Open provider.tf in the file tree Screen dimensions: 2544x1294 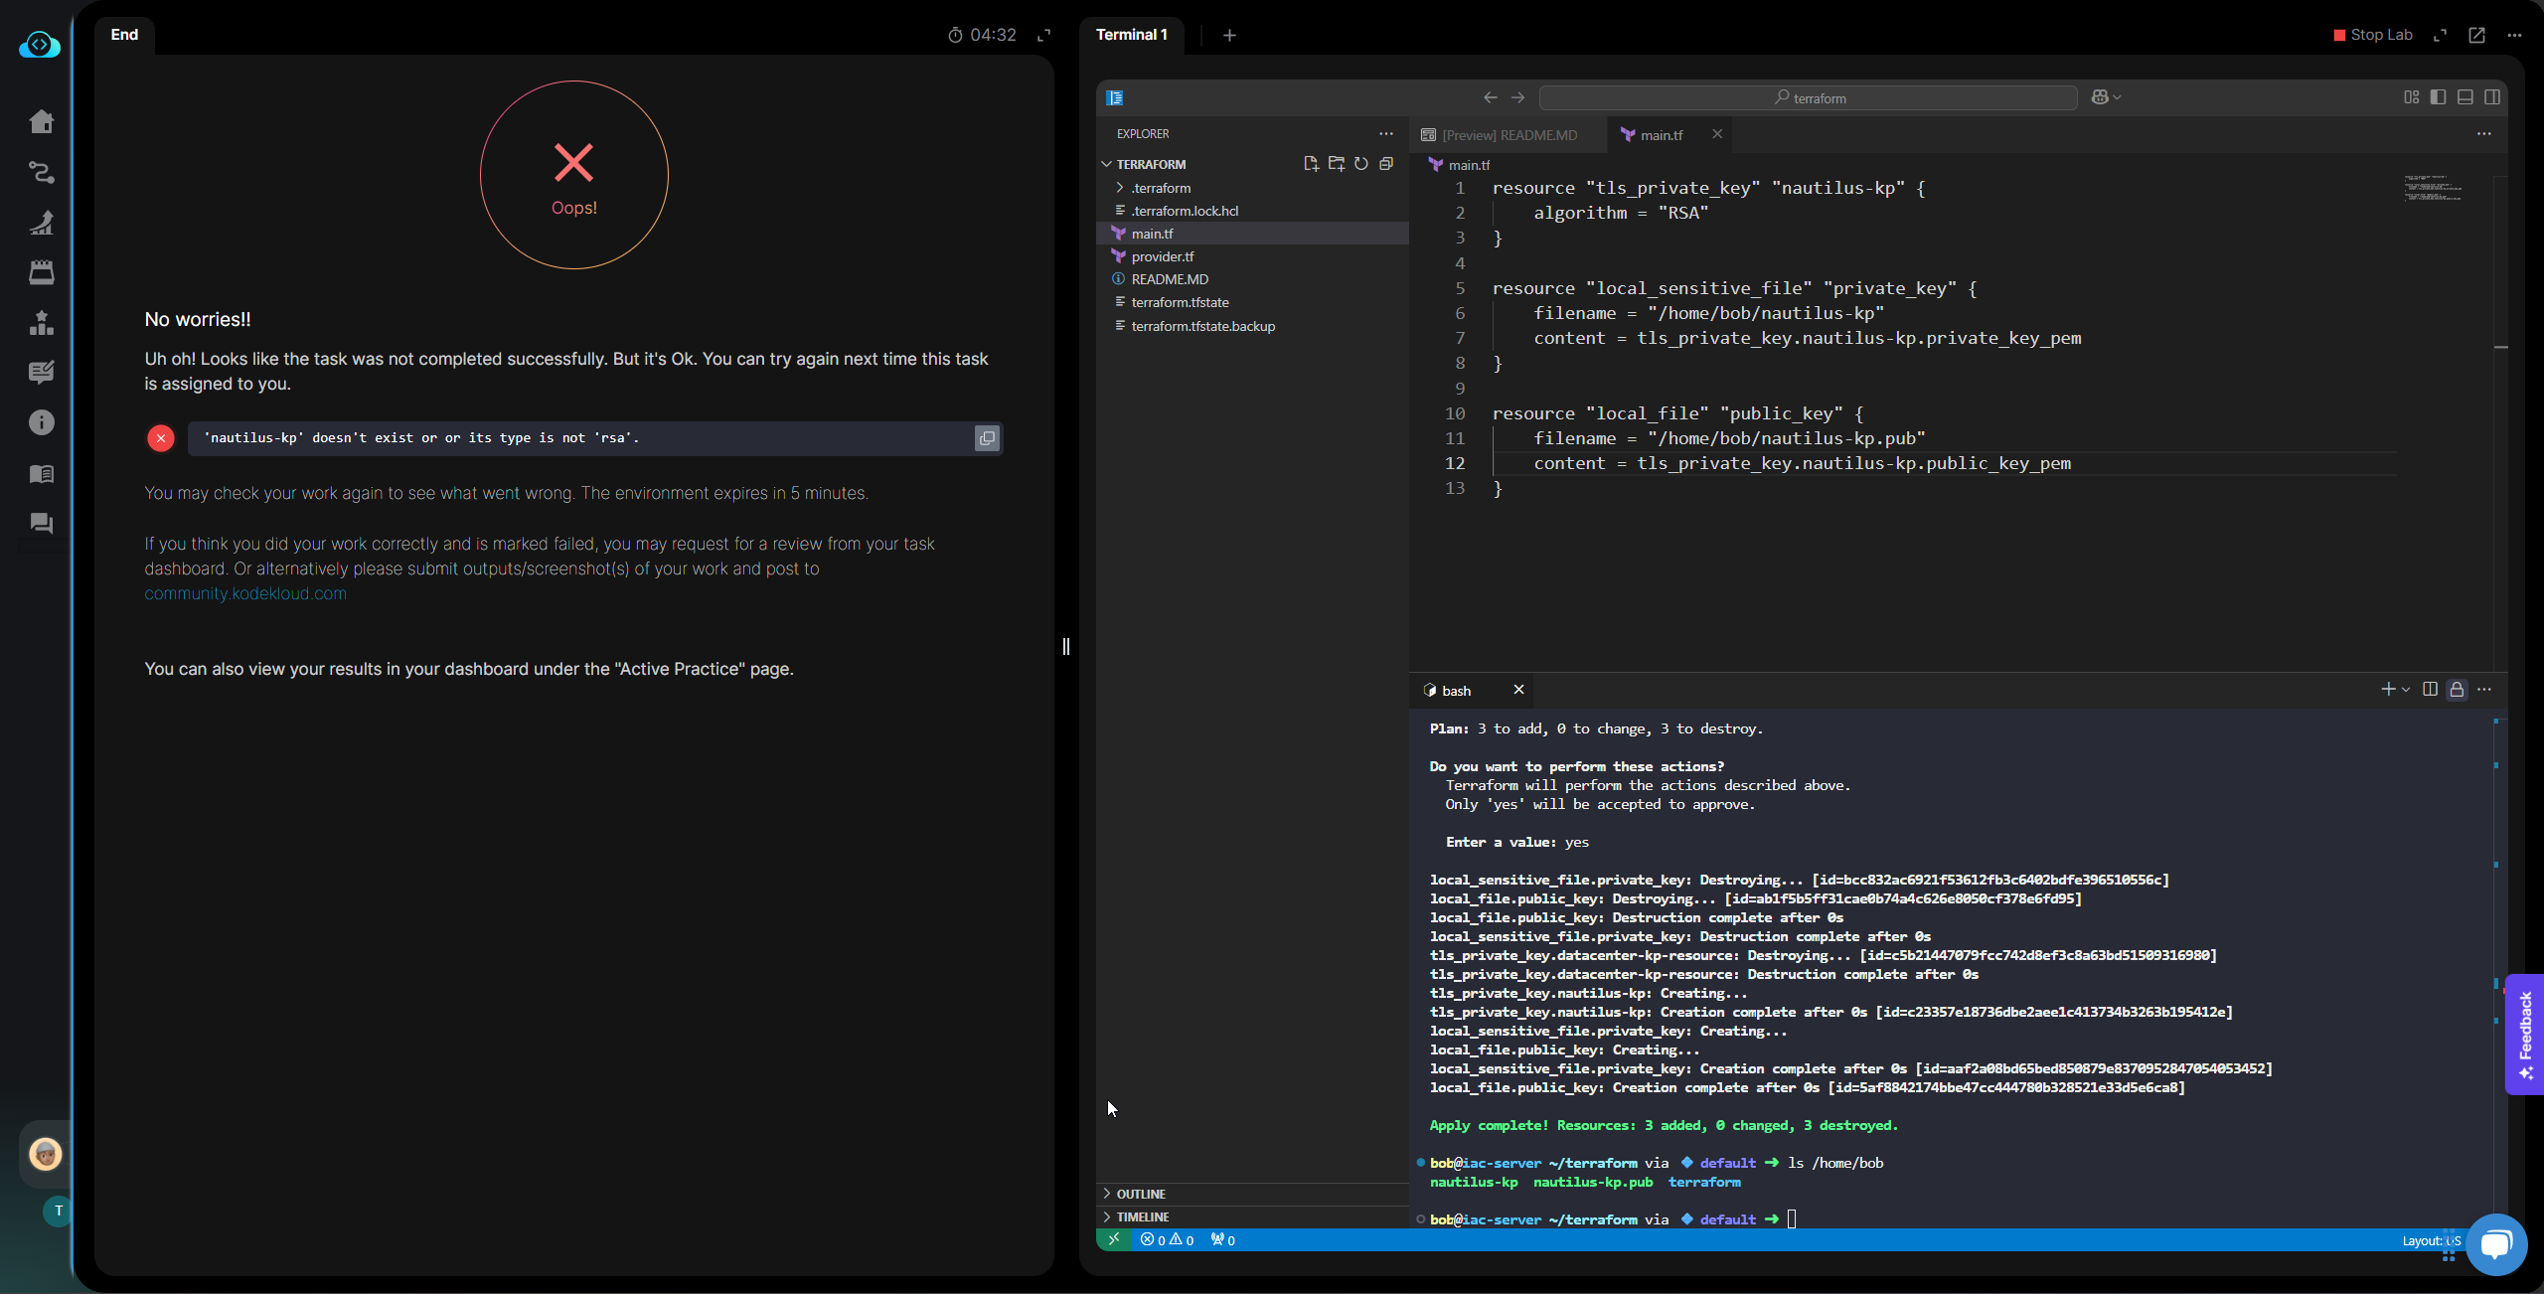[x=1162, y=256]
